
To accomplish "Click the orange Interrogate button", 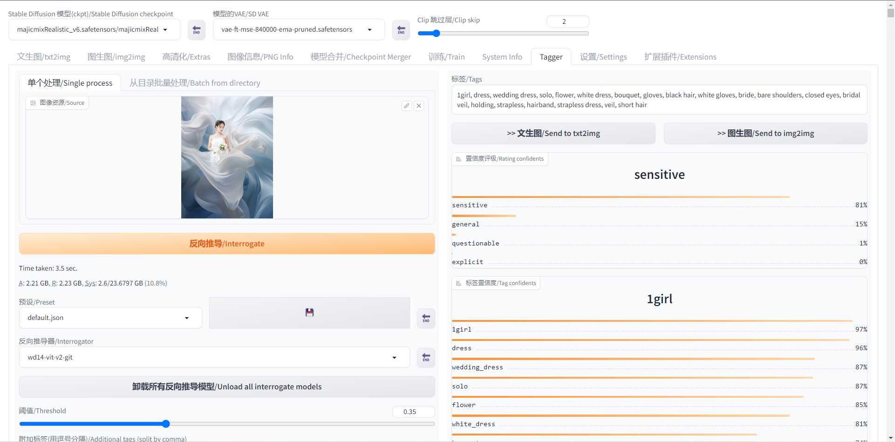I will pos(227,244).
